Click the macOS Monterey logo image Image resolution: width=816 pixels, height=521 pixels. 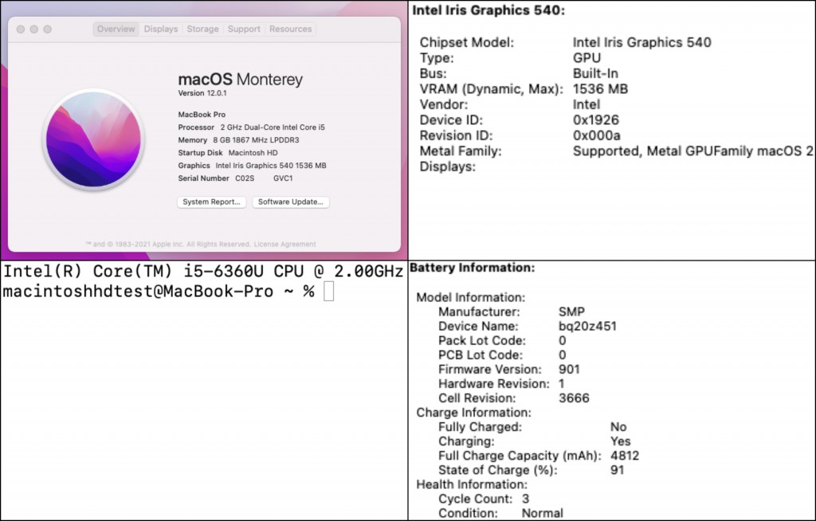[x=94, y=139]
